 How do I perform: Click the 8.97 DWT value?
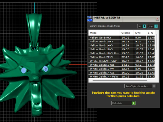coord(138,69)
